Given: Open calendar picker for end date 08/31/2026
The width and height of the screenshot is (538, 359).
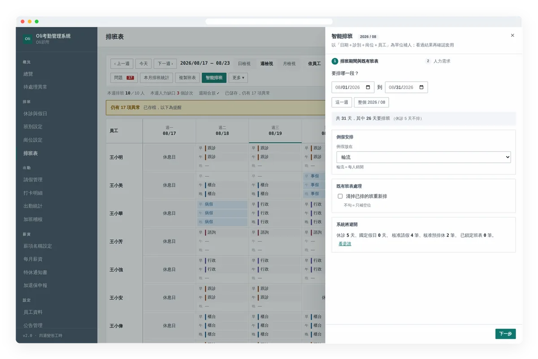Looking at the screenshot, I should pos(421,87).
